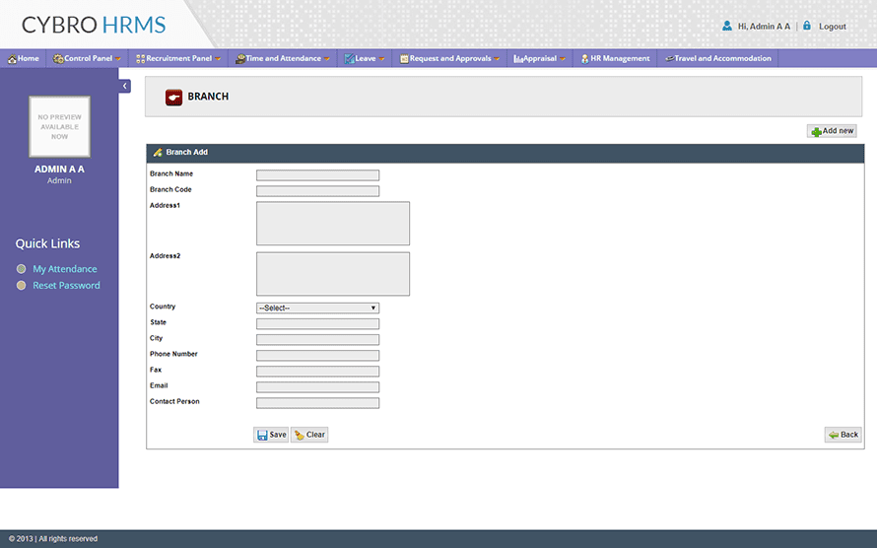Click the user profile icon beside Hi, Admin
The image size is (877, 548).
tap(727, 26)
